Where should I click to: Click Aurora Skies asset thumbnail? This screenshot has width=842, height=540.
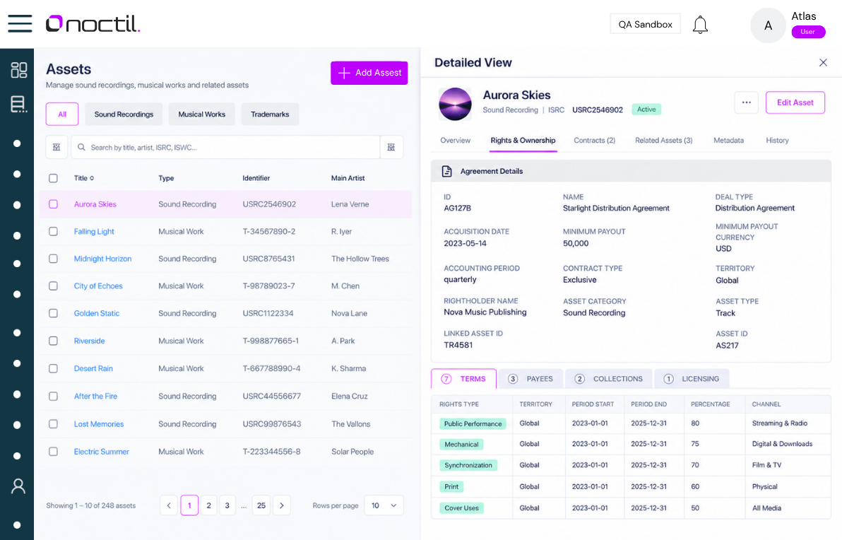coord(455,104)
